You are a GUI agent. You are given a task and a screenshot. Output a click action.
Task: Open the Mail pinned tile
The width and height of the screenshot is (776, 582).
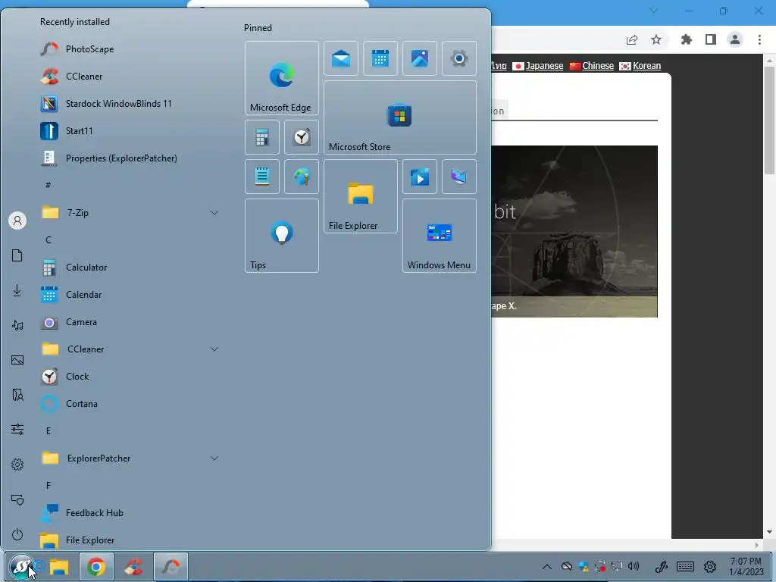click(x=341, y=58)
